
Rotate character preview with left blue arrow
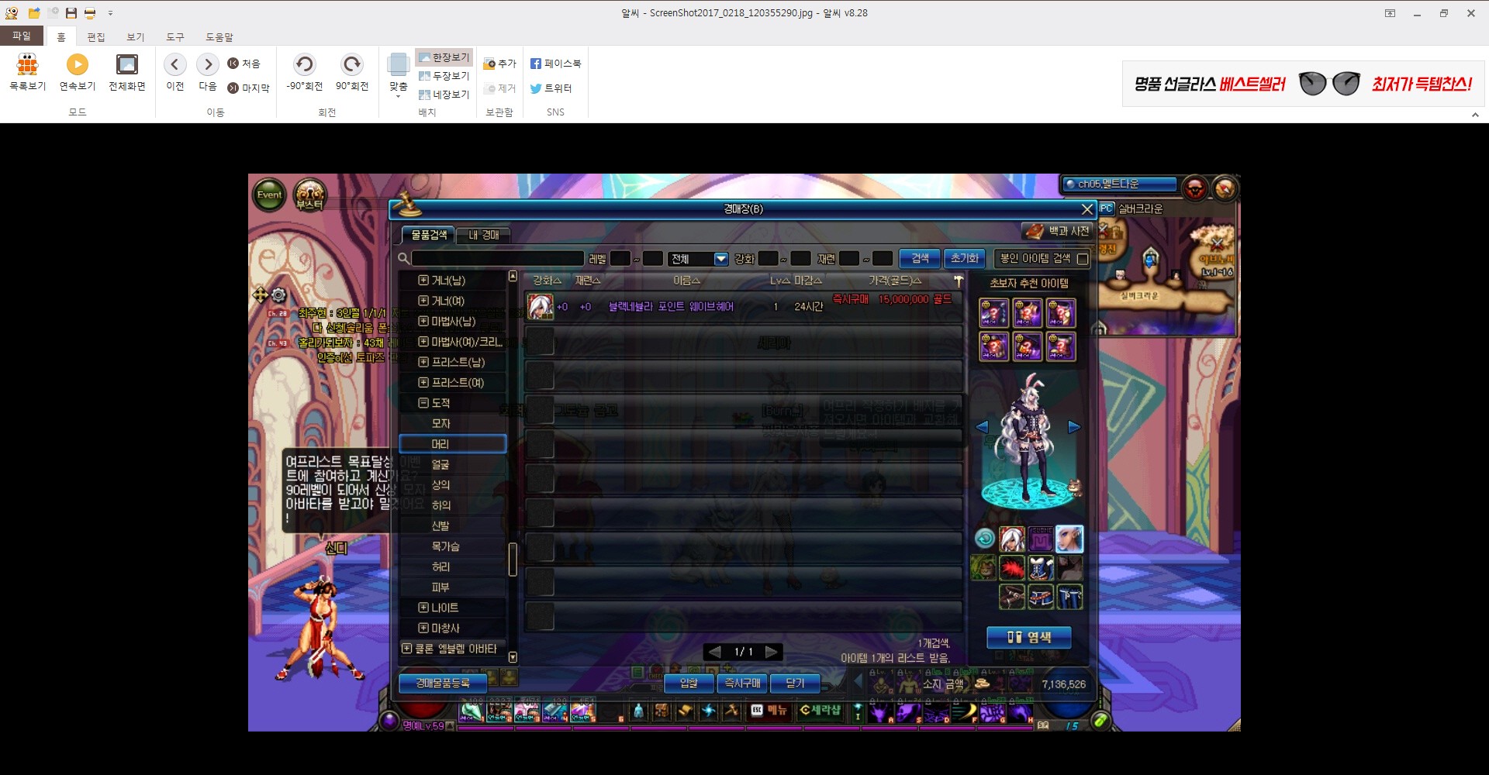coord(982,427)
